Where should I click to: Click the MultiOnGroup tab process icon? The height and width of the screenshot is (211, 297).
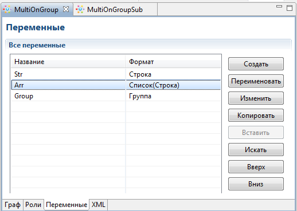(x=7, y=9)
